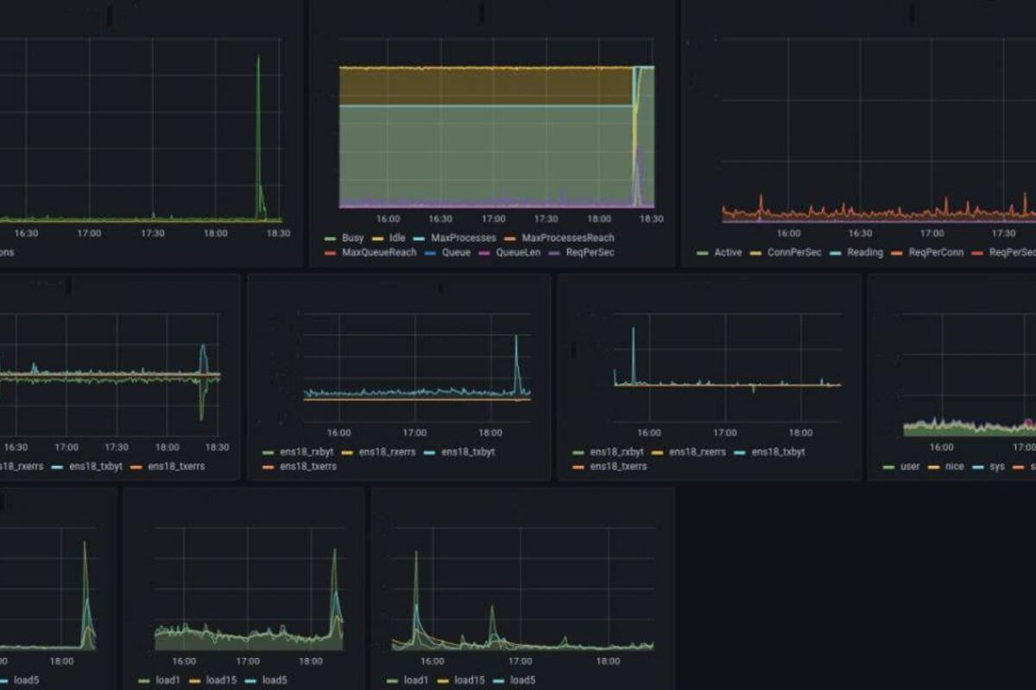Open color picker from Active legend color dash
The height and width of the screenshot is (690, 1036).
click(702, 253)
